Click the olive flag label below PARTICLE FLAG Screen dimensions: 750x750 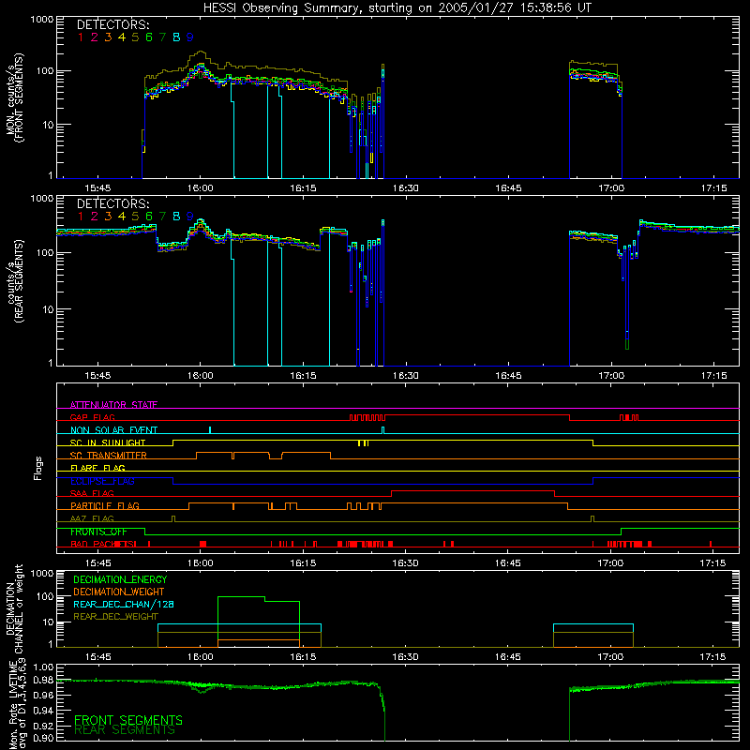tap(92, 518)
